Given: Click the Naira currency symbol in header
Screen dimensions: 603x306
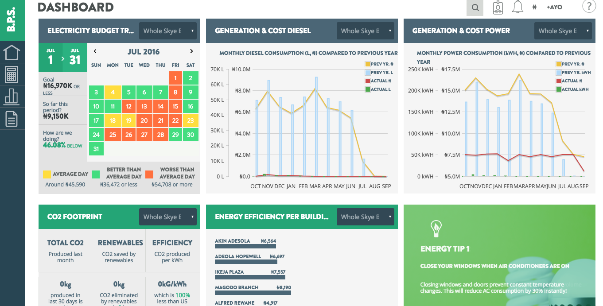Looking at the screenshot, I should point(535,8).
